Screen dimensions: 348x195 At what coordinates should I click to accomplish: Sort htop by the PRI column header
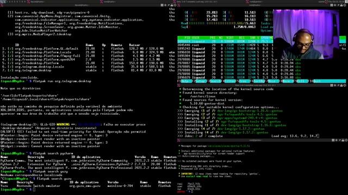tap(213, 38)
